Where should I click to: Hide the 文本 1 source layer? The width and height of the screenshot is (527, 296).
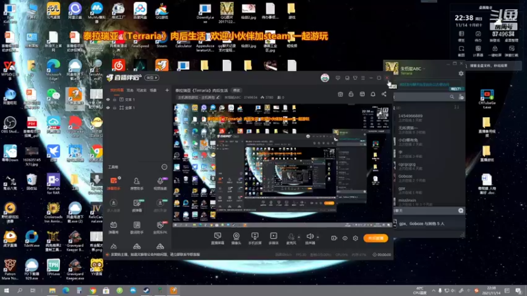tap(108, 100)
